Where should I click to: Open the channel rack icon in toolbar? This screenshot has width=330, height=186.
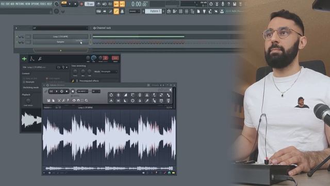click(180, 11)
